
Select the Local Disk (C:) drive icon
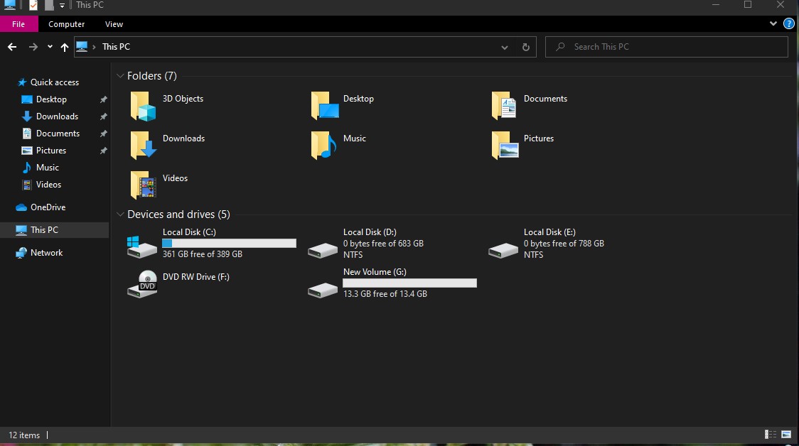click(141, 247)
